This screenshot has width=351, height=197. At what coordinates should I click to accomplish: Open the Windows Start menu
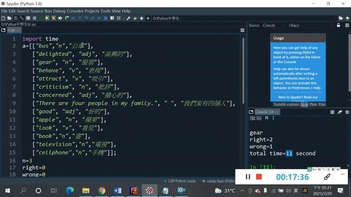7,190
